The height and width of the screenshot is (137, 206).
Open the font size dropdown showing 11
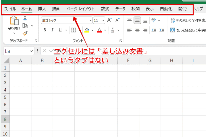pyautogui.click(x=104, y=21)
